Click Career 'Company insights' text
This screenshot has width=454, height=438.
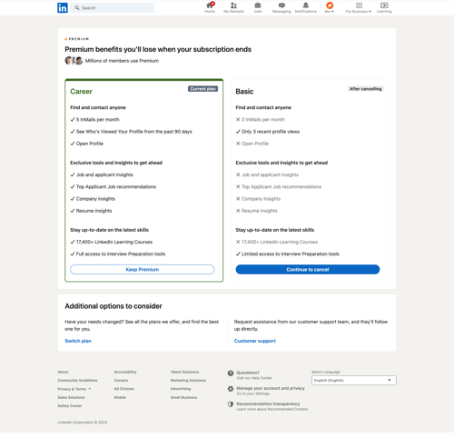pos(95,199)
